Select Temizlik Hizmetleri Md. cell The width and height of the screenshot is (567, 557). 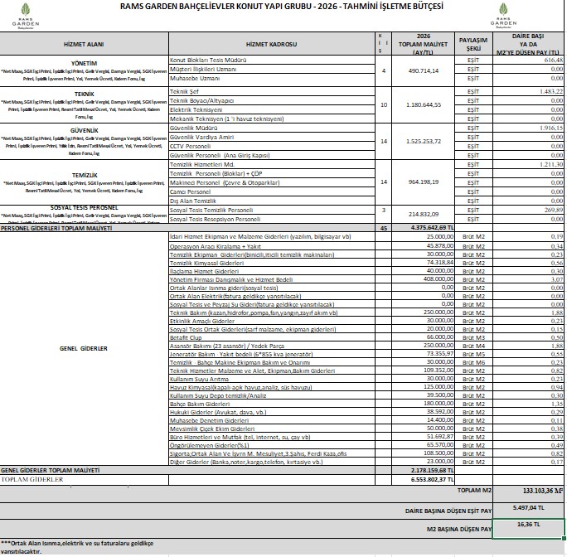pyautogui.click(x=272, y=165)
